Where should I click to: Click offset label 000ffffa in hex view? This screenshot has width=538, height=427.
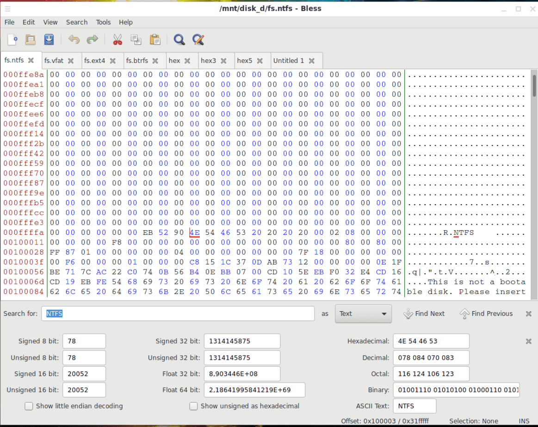(x=24, y=232)
